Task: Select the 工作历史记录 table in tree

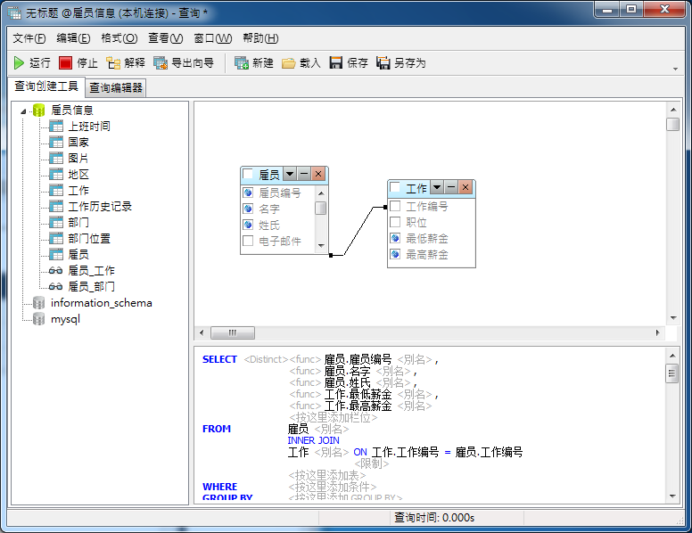Action: coord(100,207)
